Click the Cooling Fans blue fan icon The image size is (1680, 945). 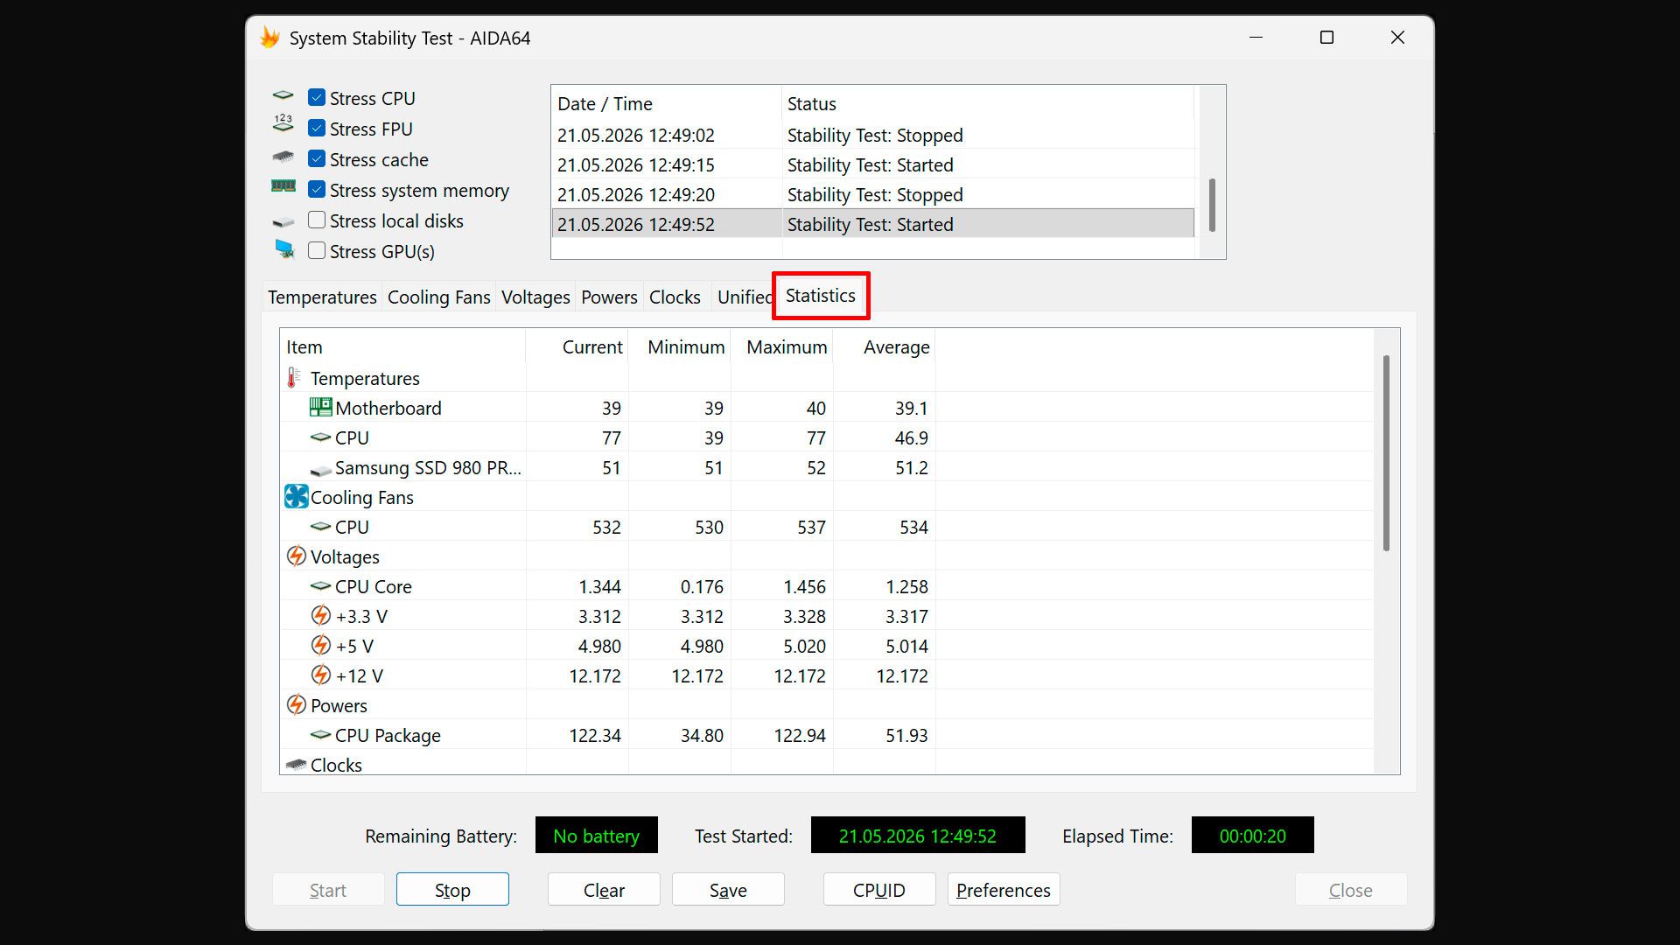[297, 496]
